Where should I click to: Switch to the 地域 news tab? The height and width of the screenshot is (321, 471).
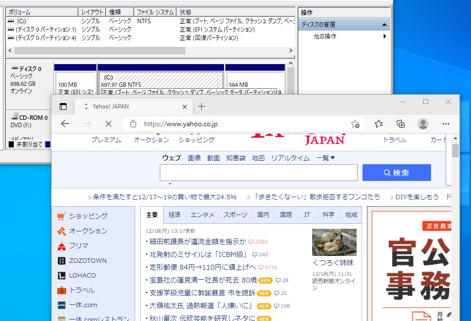click(x=351, y=215)
